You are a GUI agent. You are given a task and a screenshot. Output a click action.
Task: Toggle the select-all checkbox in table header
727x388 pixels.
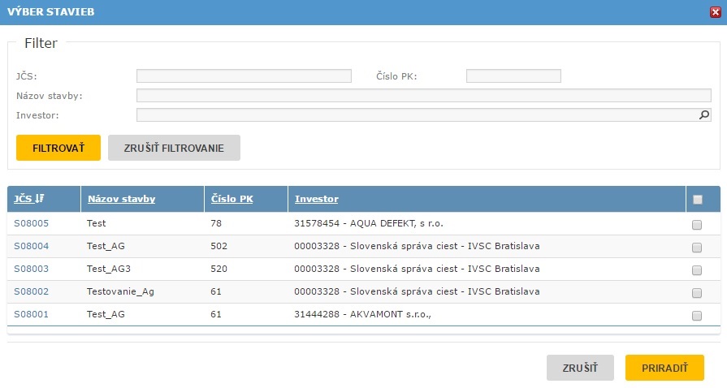tap(697, 200)
